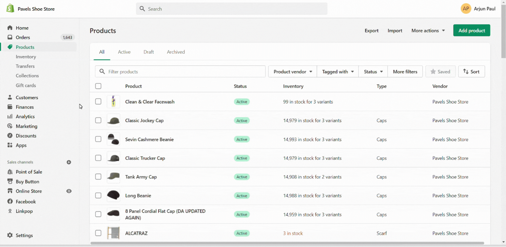
Task: Open the Tagged with dropdown
Action: click(338, 71)
